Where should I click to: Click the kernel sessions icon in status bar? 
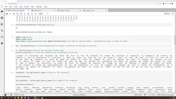click(11, 95)
